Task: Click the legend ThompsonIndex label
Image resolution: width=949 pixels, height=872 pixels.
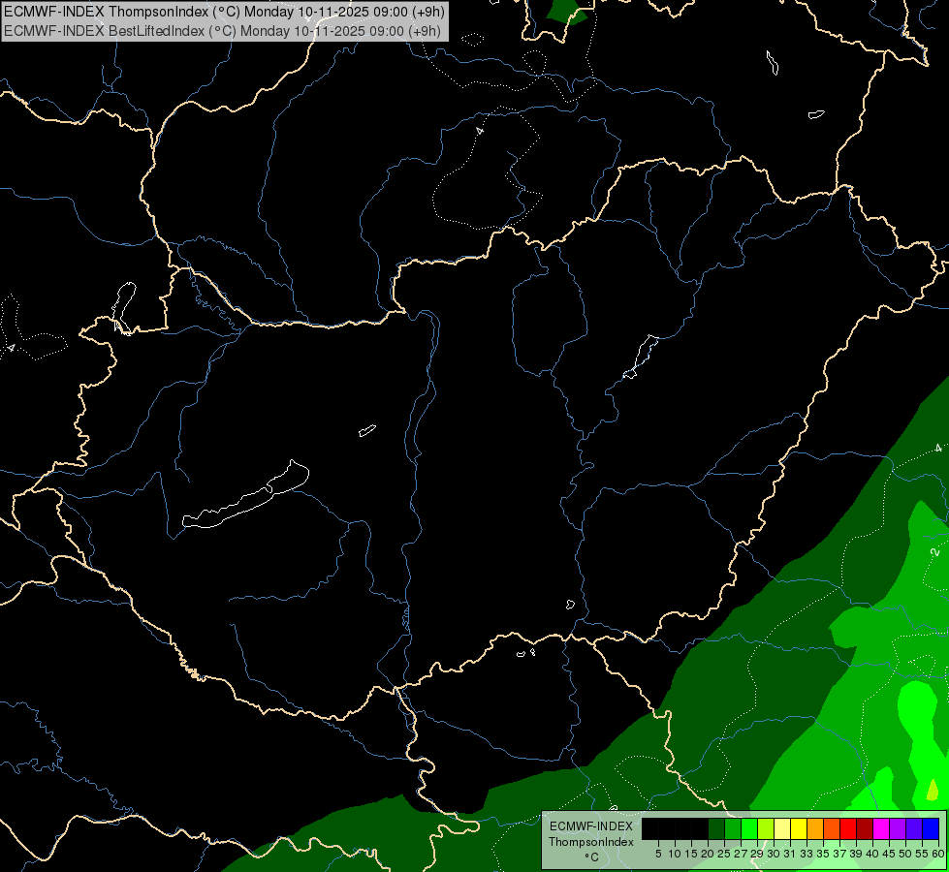Action: (x=591, y=842)
